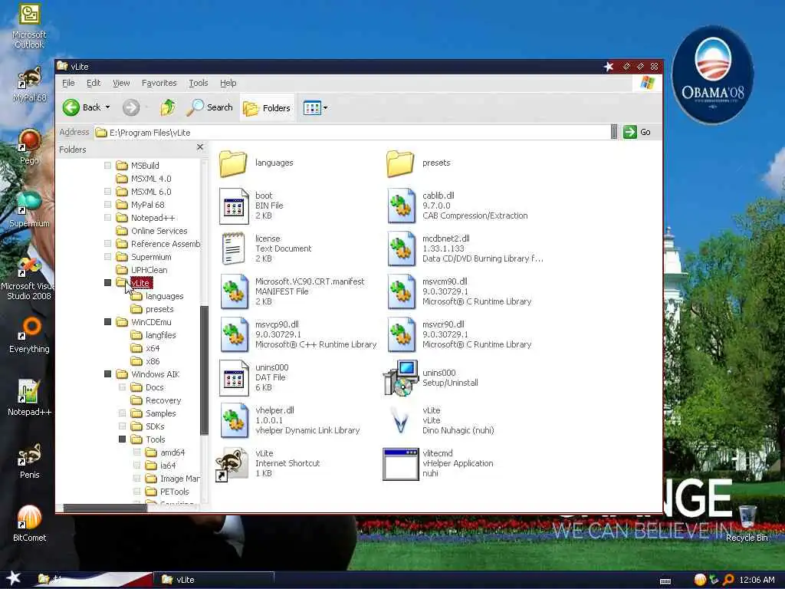Select the vlitecmd application icon

(x=400, y=464)
